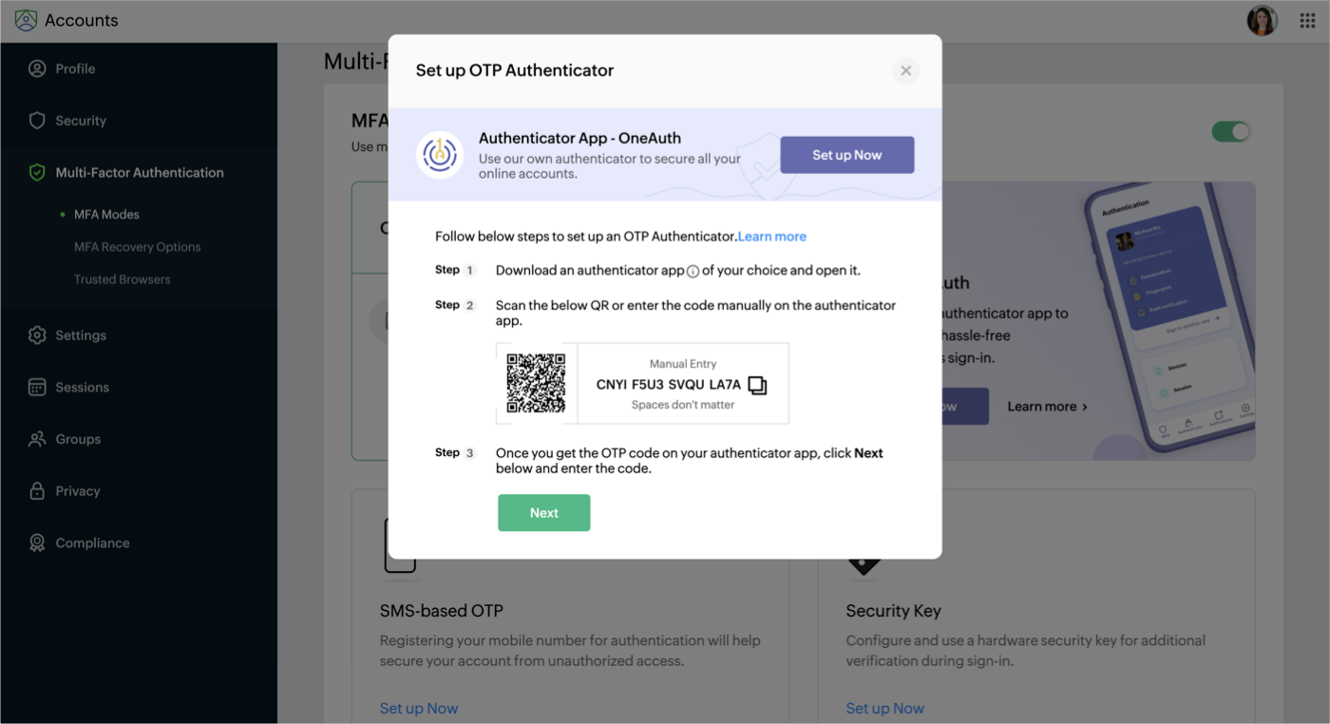Click the Groups people icon
The height and width of the screenshot is (724, 1330).
(37, 439)
